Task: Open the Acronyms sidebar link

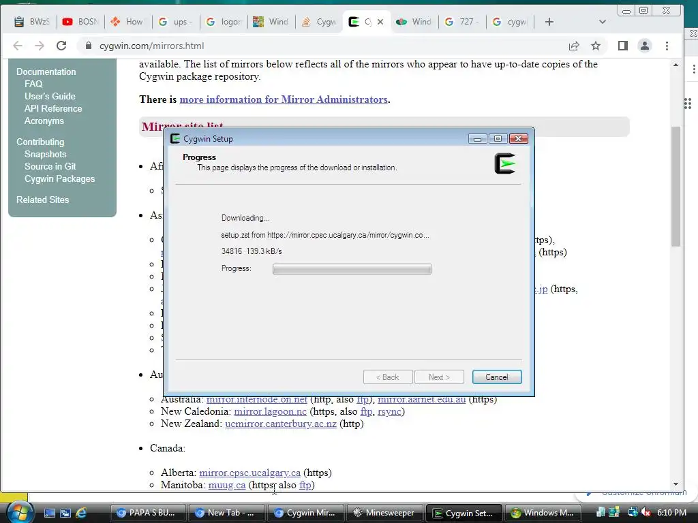Action: pyautogui.click(x=44, y=121)
